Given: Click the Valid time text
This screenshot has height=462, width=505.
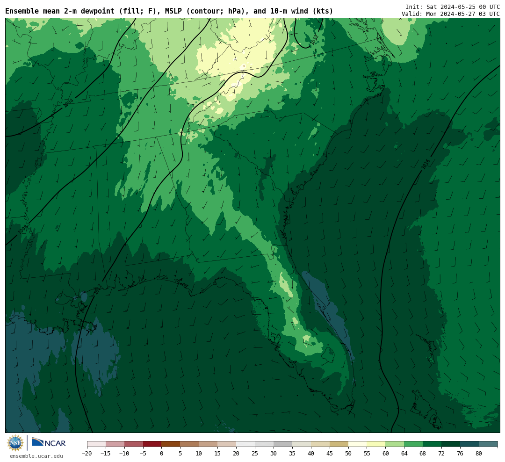Looking at the screenshot, I should [x=451, y=14].
